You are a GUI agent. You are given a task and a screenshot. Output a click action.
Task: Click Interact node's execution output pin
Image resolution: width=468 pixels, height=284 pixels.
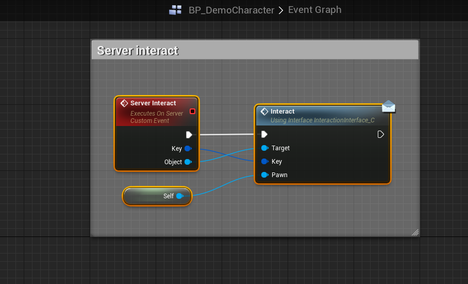coord(380,134)
